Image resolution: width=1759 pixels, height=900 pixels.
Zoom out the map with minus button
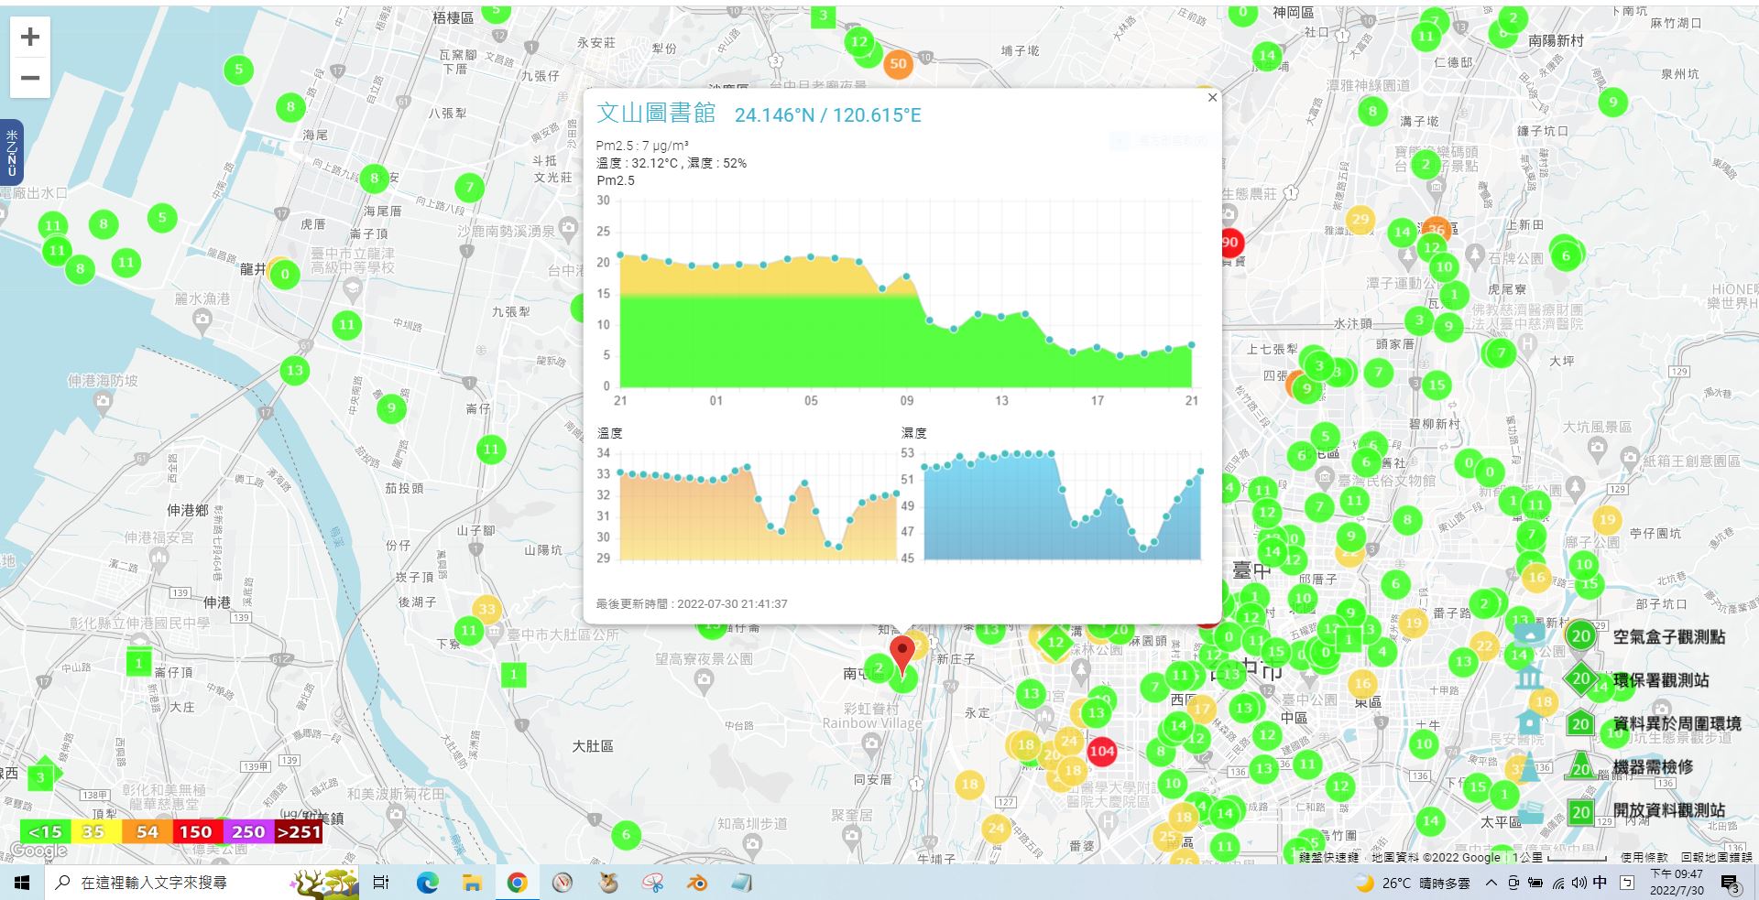click(30, 78)
